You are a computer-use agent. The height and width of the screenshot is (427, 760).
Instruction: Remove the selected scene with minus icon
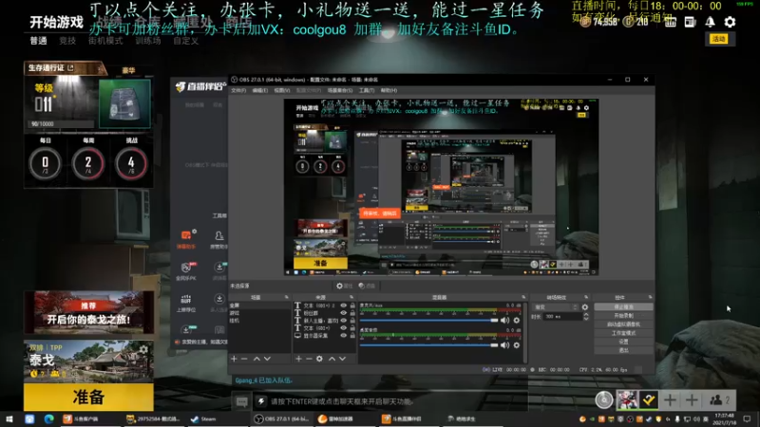(x=244, y=359)
